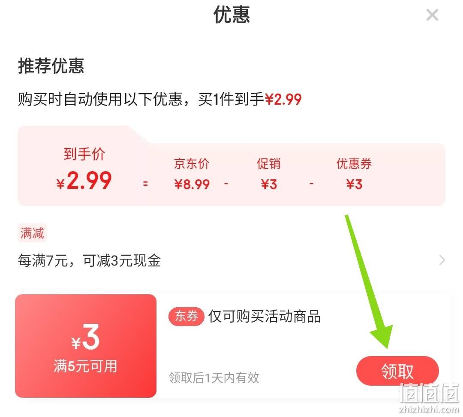
Task: Tap the 推荐优惠 section heading
Action: [51, 66]
